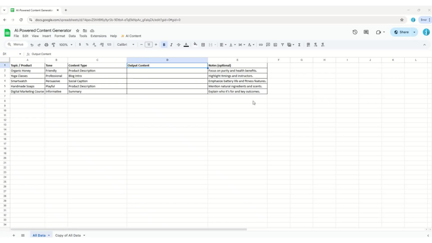Open a new browser tab
This screenshot has width=432, height=243.
click(66, 10)
